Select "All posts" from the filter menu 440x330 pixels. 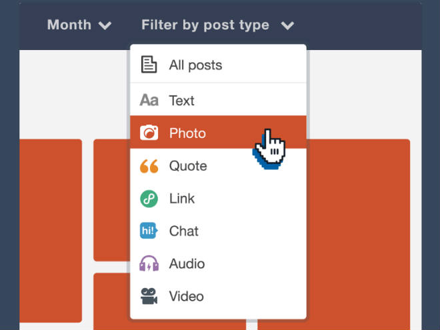(195, 65)
